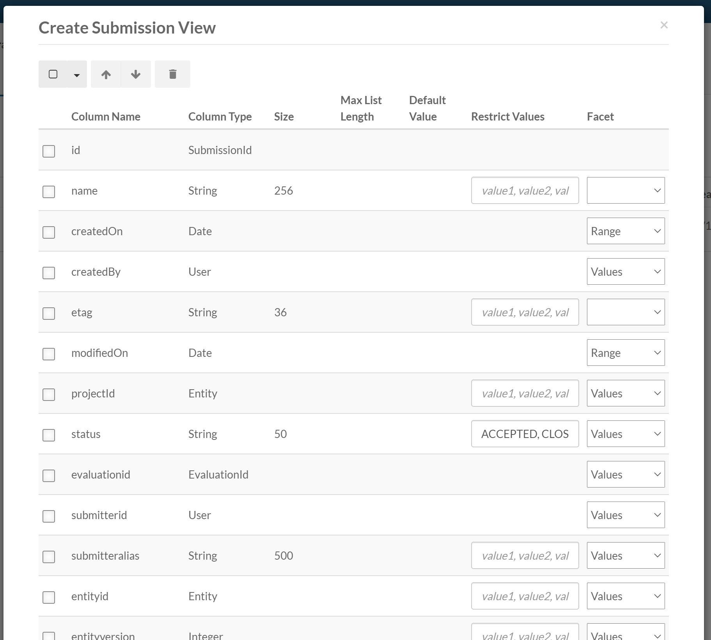Expand the select-all checkbox dropdown caret
Viewport: 711px width, 640px height.
click(76, 75)
